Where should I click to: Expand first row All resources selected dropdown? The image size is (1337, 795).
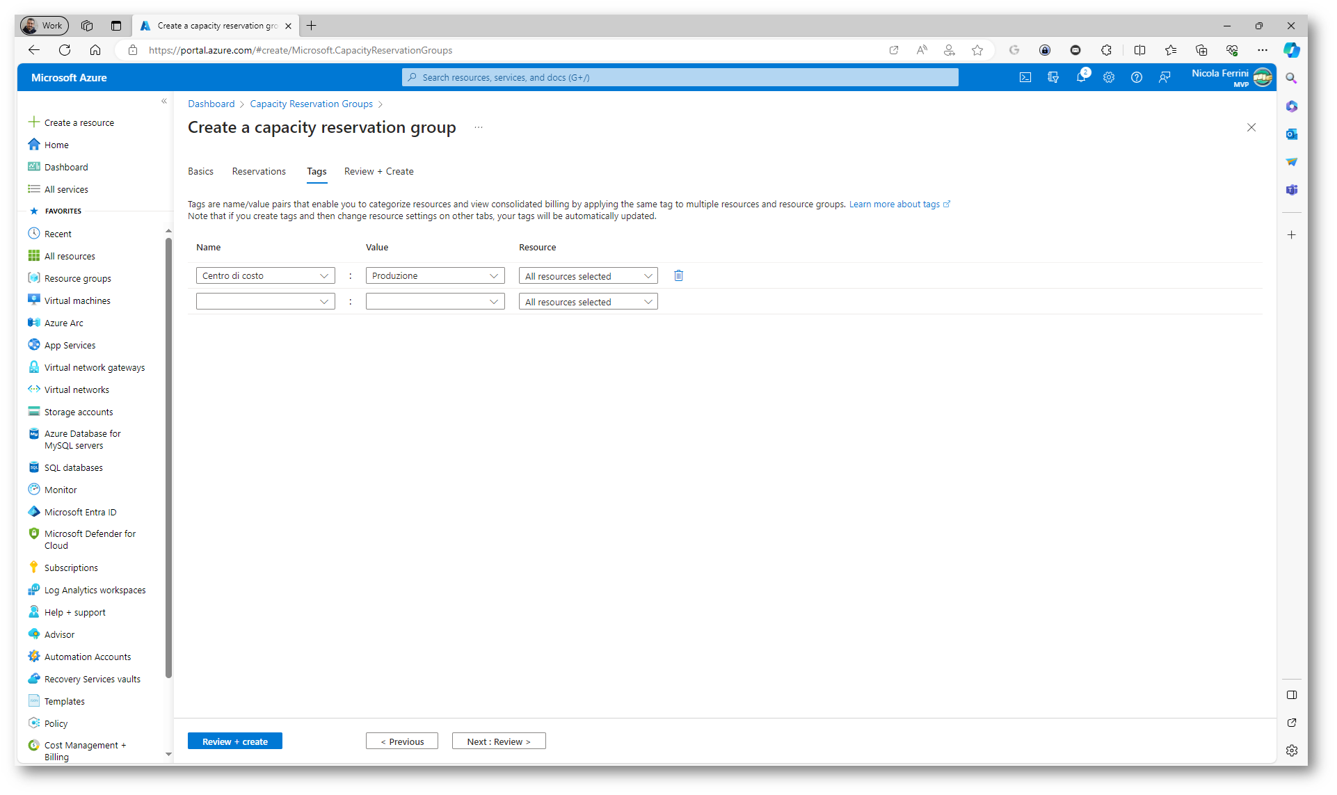tap(588, 276)
